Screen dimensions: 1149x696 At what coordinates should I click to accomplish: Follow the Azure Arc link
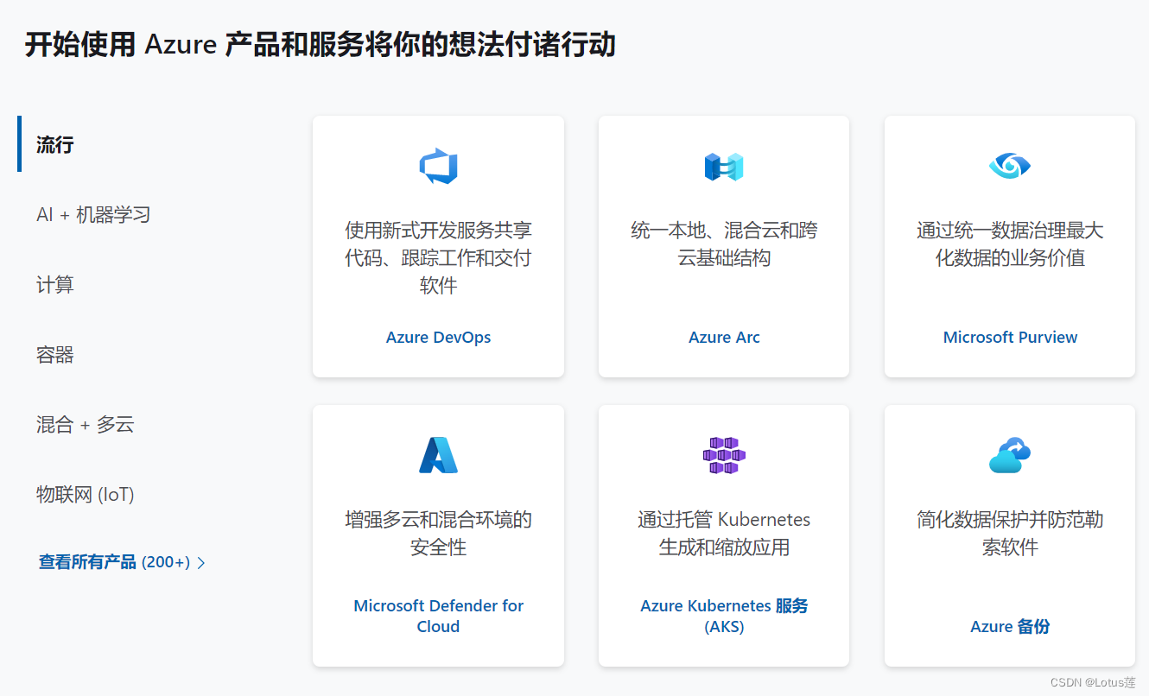click(x=724, y=338)
